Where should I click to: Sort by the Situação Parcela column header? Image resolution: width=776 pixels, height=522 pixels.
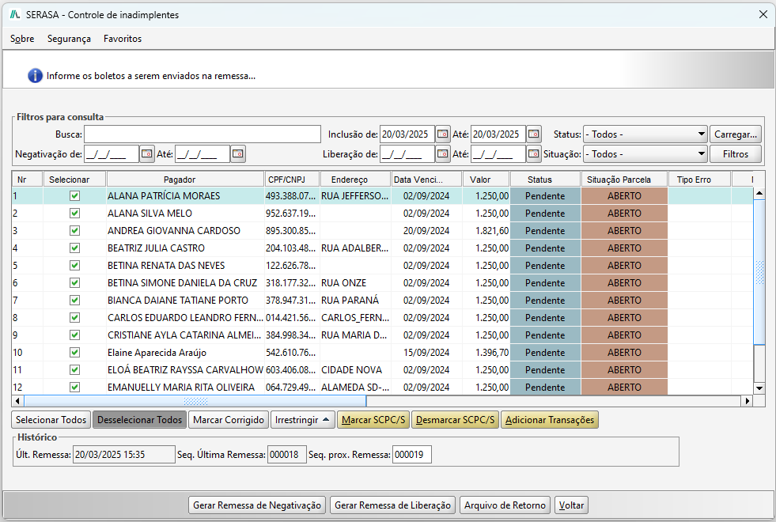point(625,180)
